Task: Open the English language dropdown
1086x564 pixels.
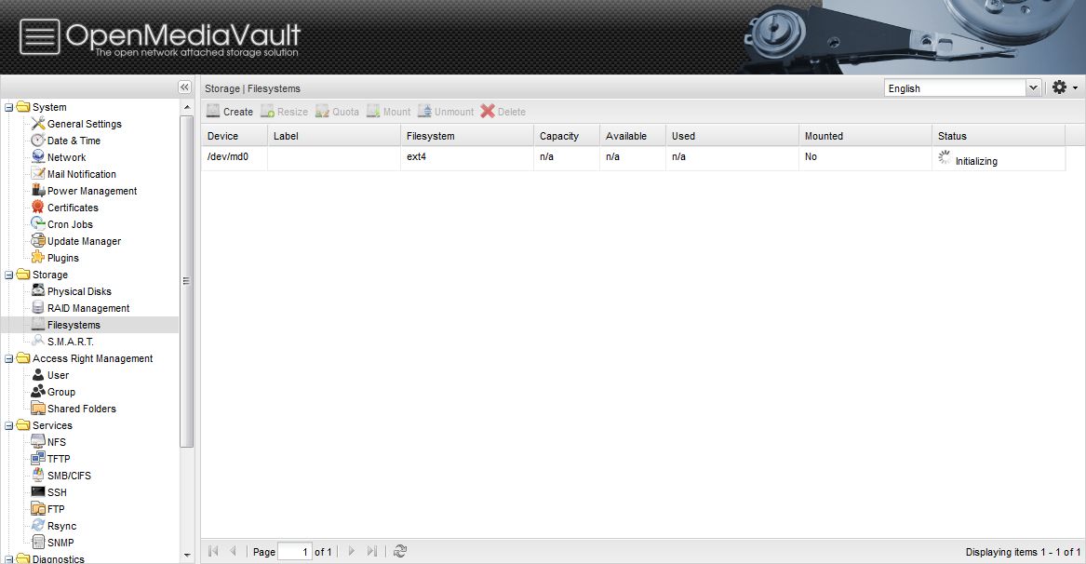Action: coord(1033,88)
